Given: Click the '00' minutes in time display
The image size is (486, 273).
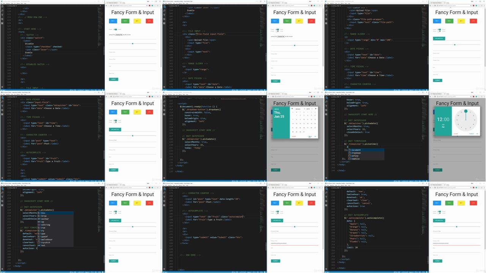Looking at the screenshot, I should 447,119.
